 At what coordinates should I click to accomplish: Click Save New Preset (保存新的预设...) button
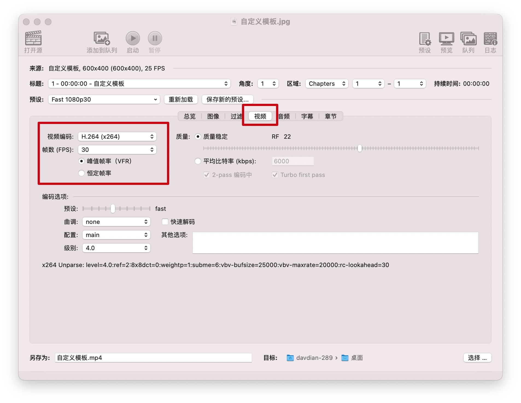tap(227, 99)
